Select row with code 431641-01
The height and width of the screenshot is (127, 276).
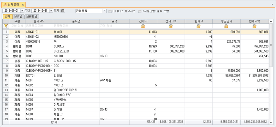pos(136,32)
